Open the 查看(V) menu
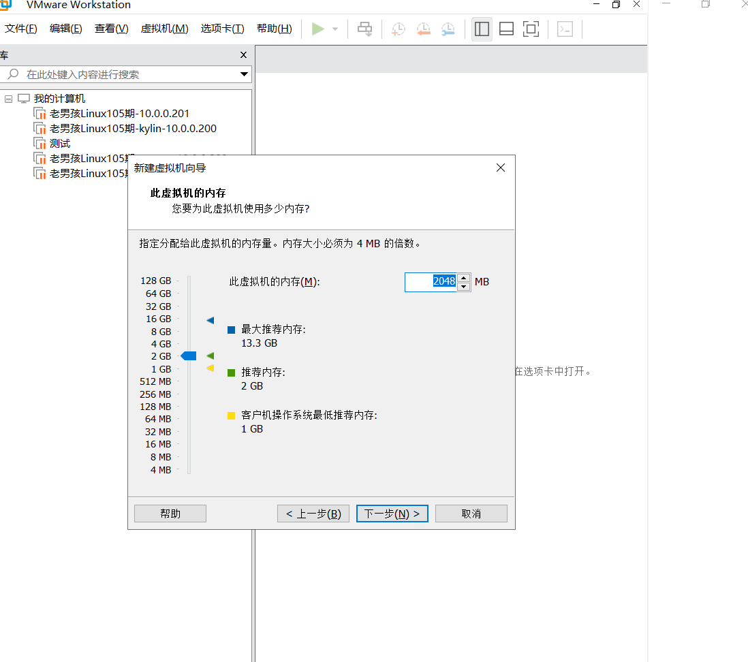The width and height of the screenshot is (748, 662). (111, 29)
